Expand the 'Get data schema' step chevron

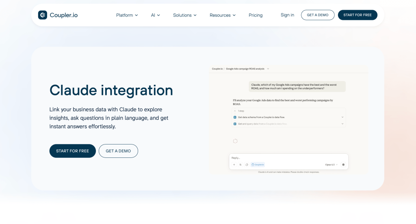tap(342, 117)
